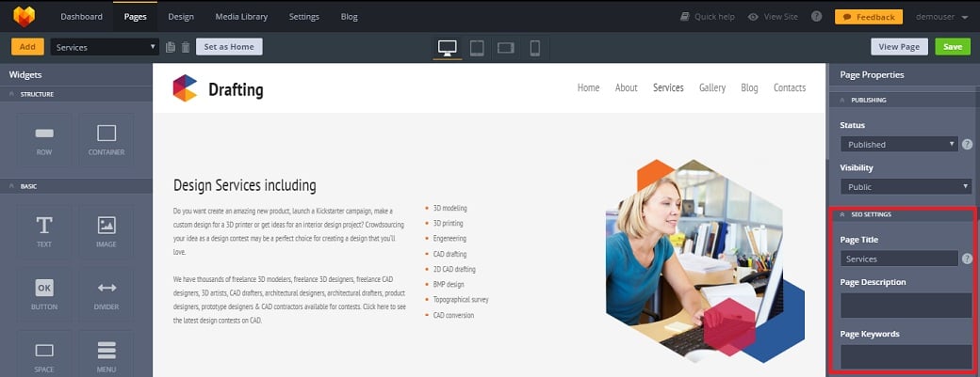
Task: Switch to tablet landscape preview
Action: click(x=506, y=47)
